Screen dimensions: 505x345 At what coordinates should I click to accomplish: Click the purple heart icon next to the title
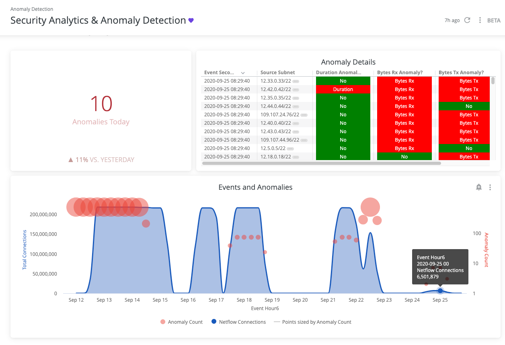pos(191,20)
